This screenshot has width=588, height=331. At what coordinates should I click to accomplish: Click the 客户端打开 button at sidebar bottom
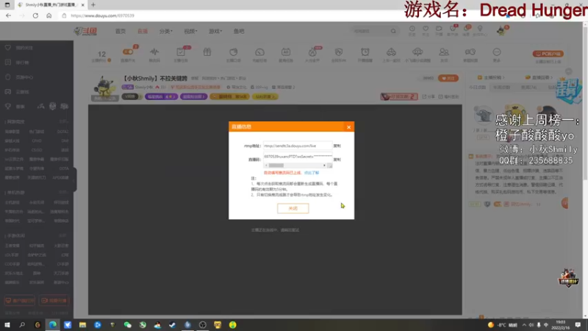tap(20, 301)
